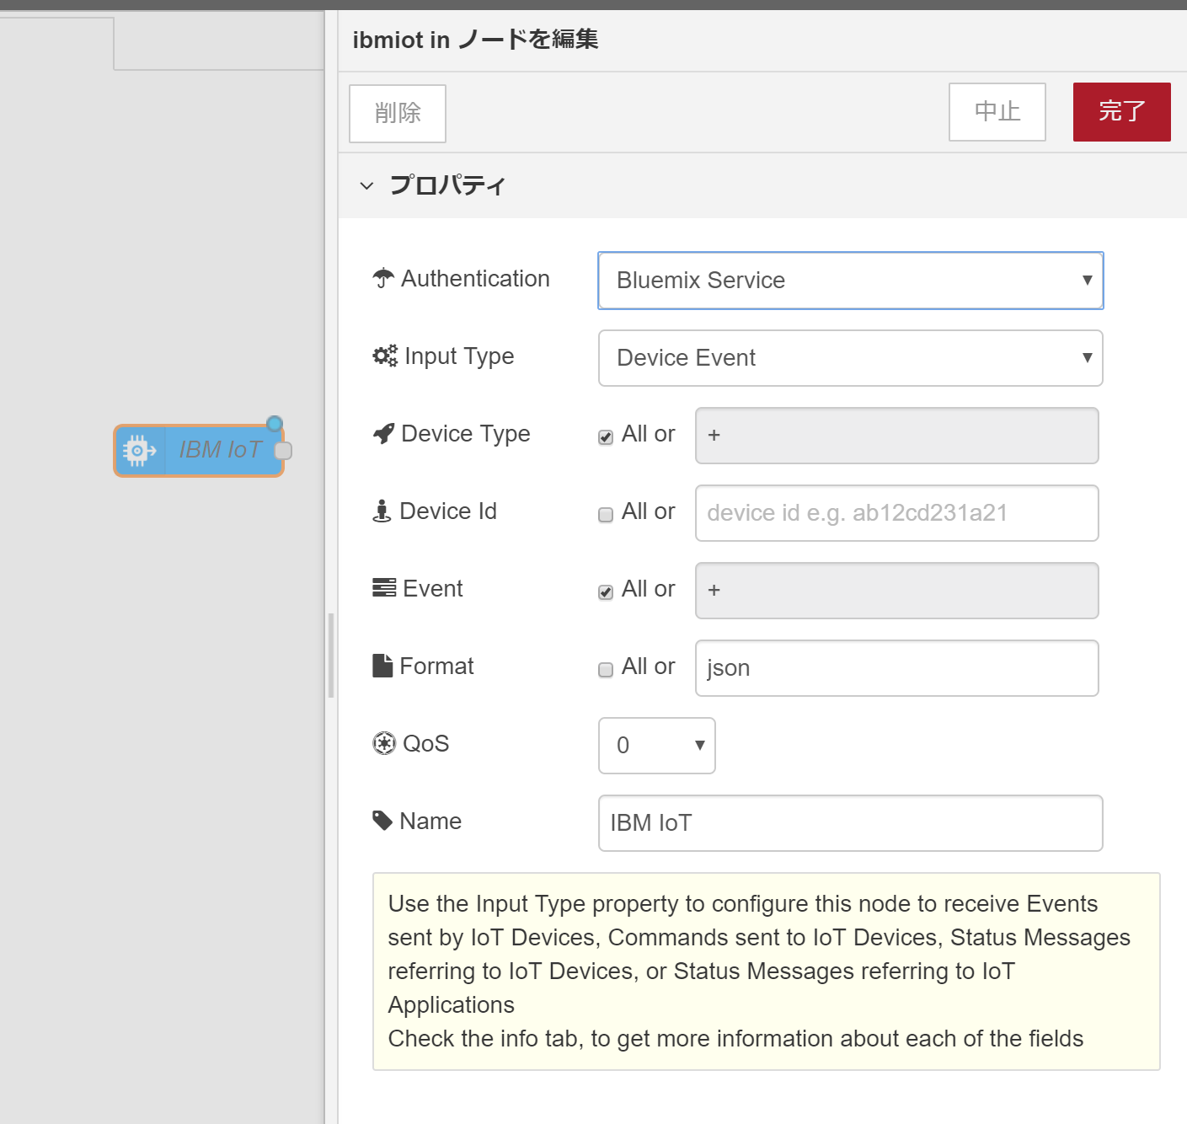This screenshot has width=1187, height=1124.
Task: Open the Authentication dropdown showing Bluemix Service
Action: tap(851, 281)
